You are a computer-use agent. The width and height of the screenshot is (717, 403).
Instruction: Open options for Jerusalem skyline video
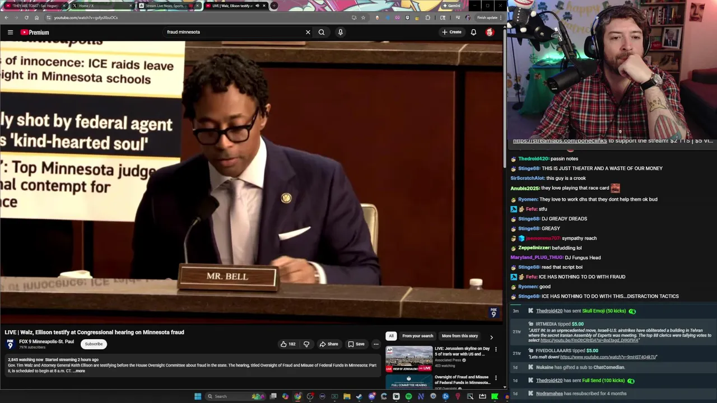(496, 349)
